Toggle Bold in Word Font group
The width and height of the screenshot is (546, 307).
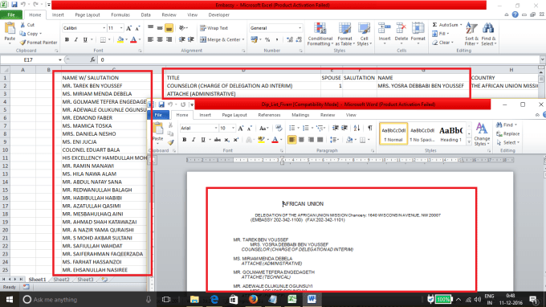[x=184, y=140]
